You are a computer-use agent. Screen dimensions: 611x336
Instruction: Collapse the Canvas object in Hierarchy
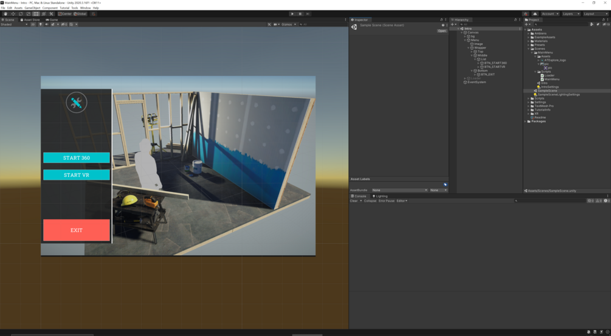pos(462,33)
